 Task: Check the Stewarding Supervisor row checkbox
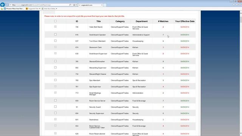point(56,68)
